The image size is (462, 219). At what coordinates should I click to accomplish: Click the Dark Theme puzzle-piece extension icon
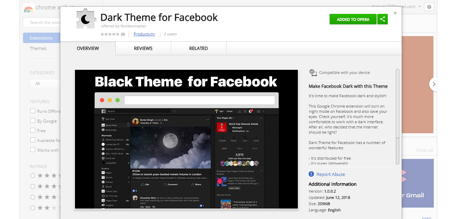[x=86, y=19]
